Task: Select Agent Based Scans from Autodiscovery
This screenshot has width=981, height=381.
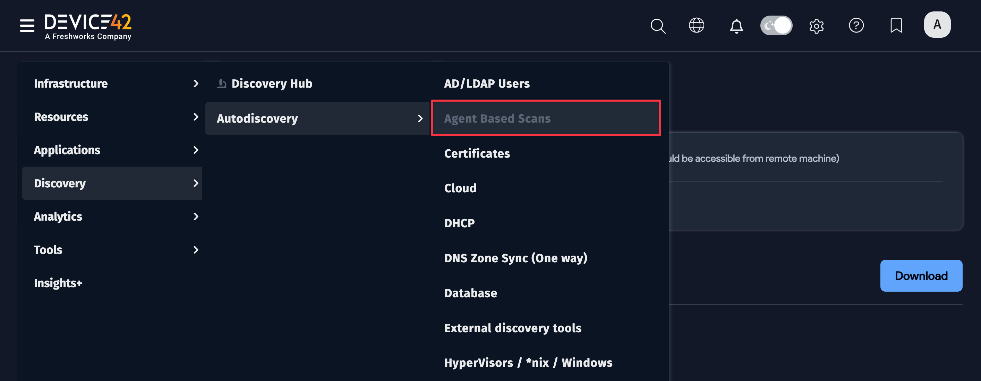Action: tap(497, 118)
